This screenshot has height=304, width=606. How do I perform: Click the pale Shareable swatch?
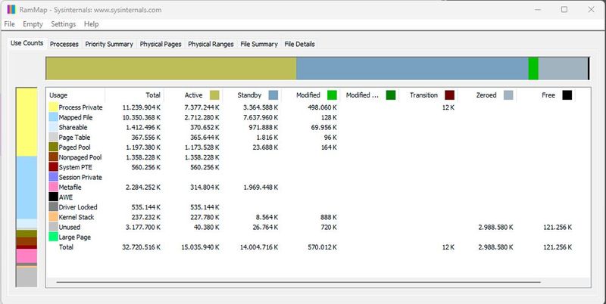click(x=53, y=127)
